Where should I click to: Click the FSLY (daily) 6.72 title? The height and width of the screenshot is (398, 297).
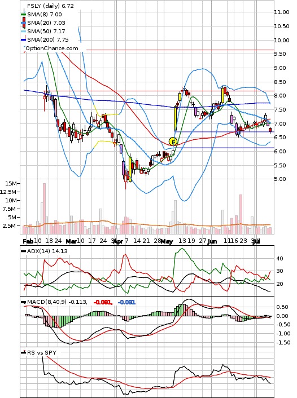coord(50,6)
